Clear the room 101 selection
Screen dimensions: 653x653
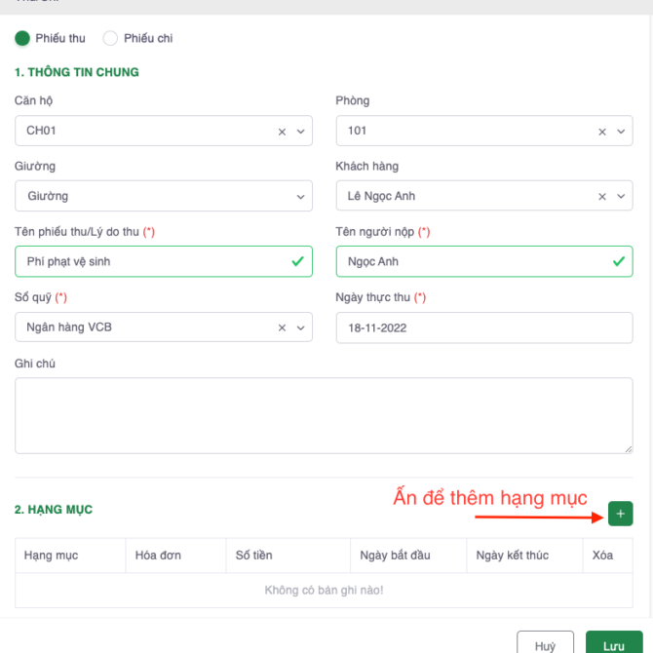tap(602, 132)
